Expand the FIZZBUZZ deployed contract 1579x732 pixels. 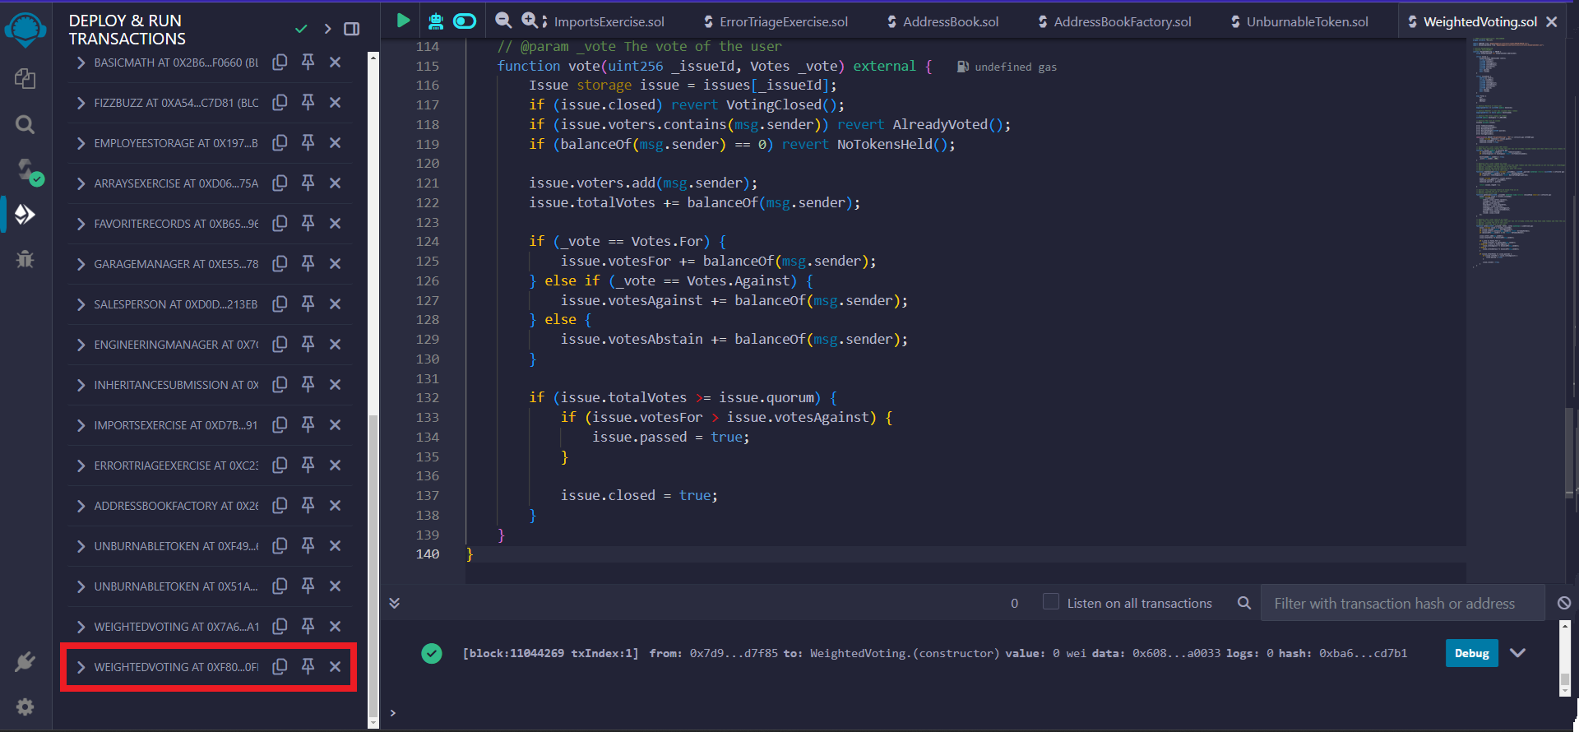click(x=81, y=103)
